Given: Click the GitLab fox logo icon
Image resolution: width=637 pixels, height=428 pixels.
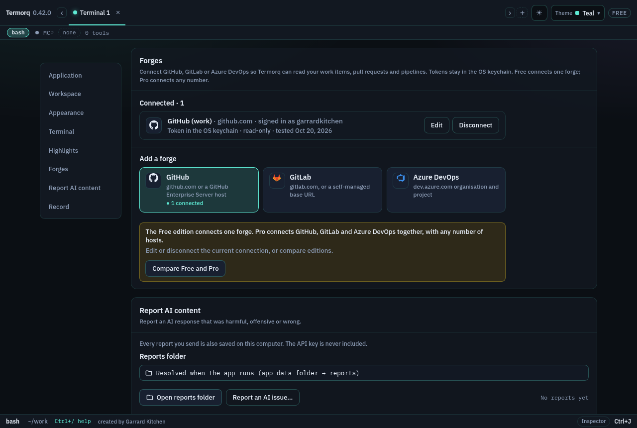Looking at the screenshot, I should point(277,178).
